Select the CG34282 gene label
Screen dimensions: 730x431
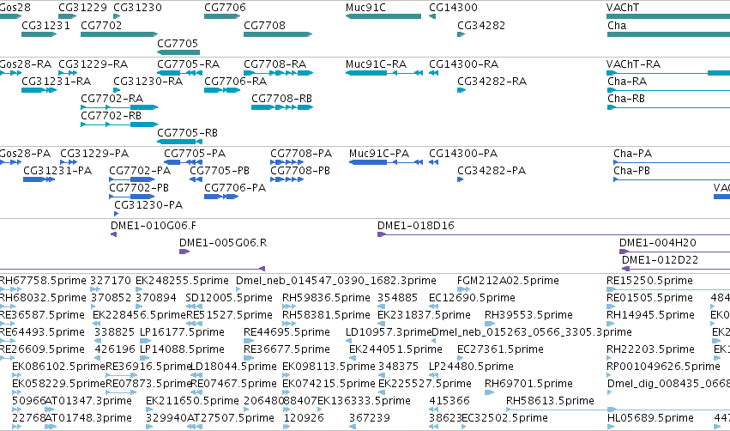tap(481, 26)
